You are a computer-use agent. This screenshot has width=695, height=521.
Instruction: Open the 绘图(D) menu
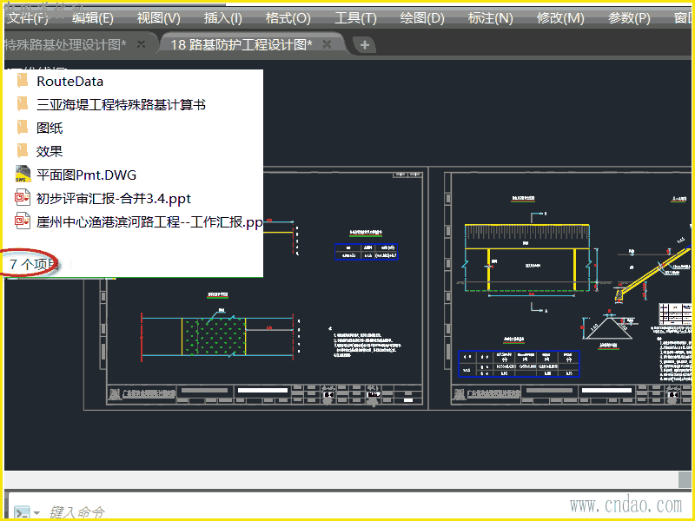tap(422, 18)
